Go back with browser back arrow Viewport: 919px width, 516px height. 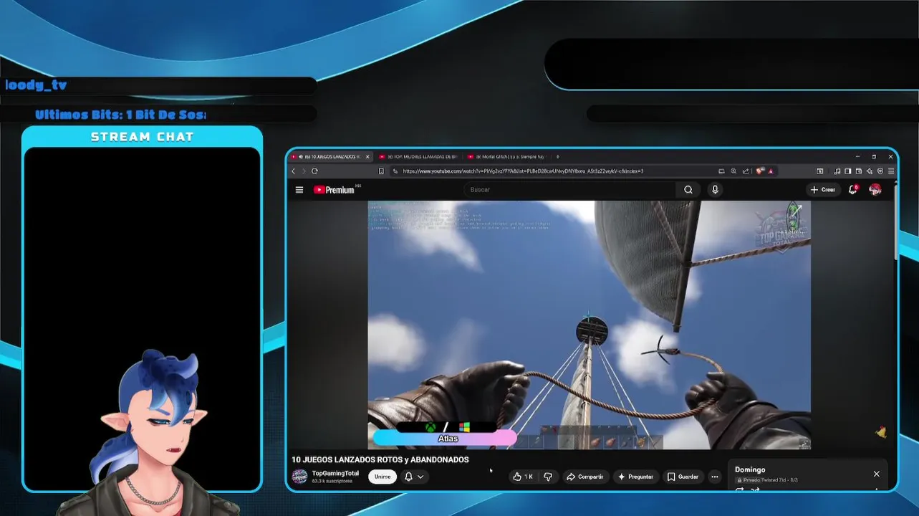point(293,171)
